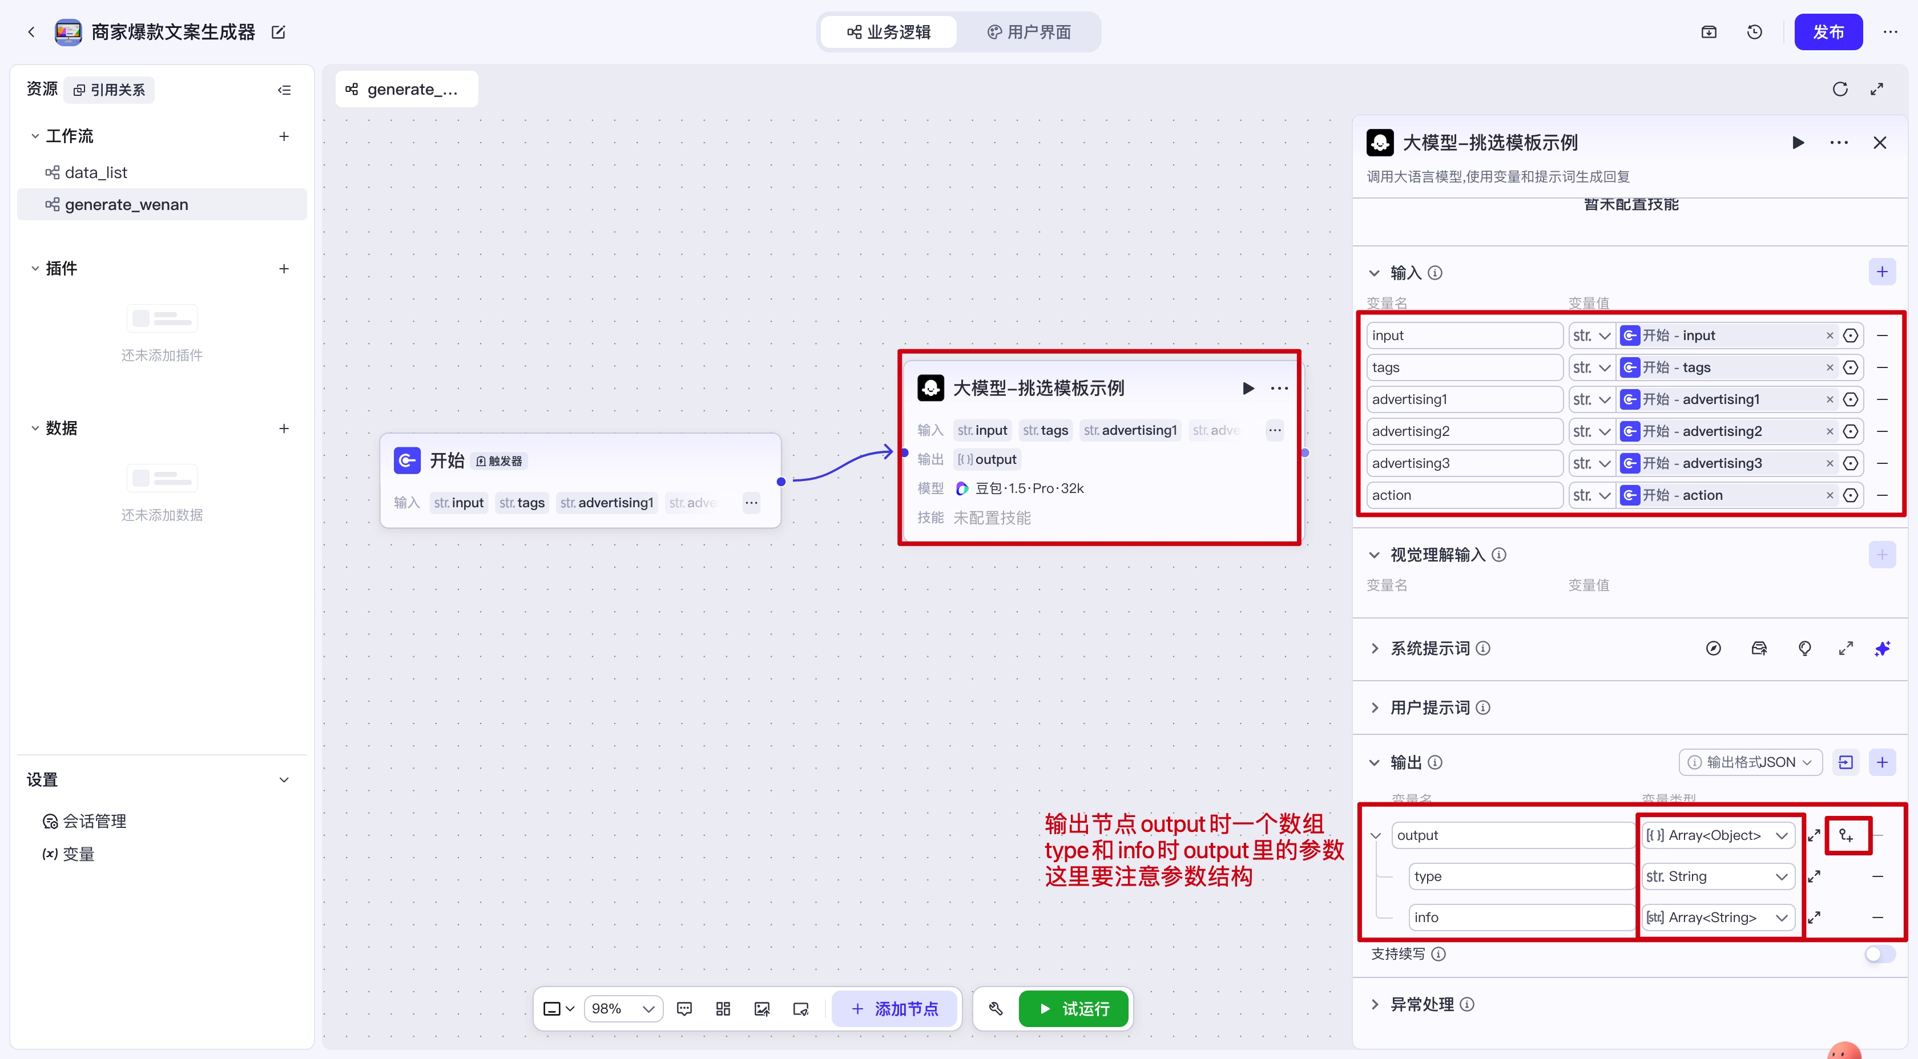Select the data_list workflow
This screenshot has width=1918, height=1059.
tap(96, 173)
